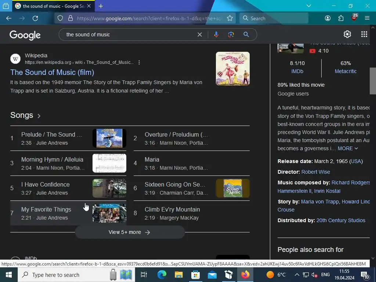
Task: Open the film poster thumbnail
Action: [x=232, y=69]
